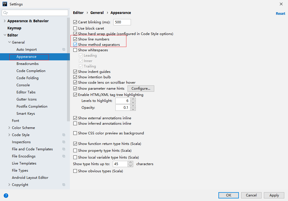Viewport: 288px width, 201px height.
Task: Enable Use block caret
Action: tap(75, 28)
